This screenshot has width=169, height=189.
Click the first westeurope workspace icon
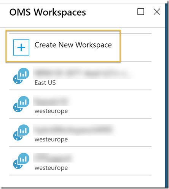(x=21, y=104)
